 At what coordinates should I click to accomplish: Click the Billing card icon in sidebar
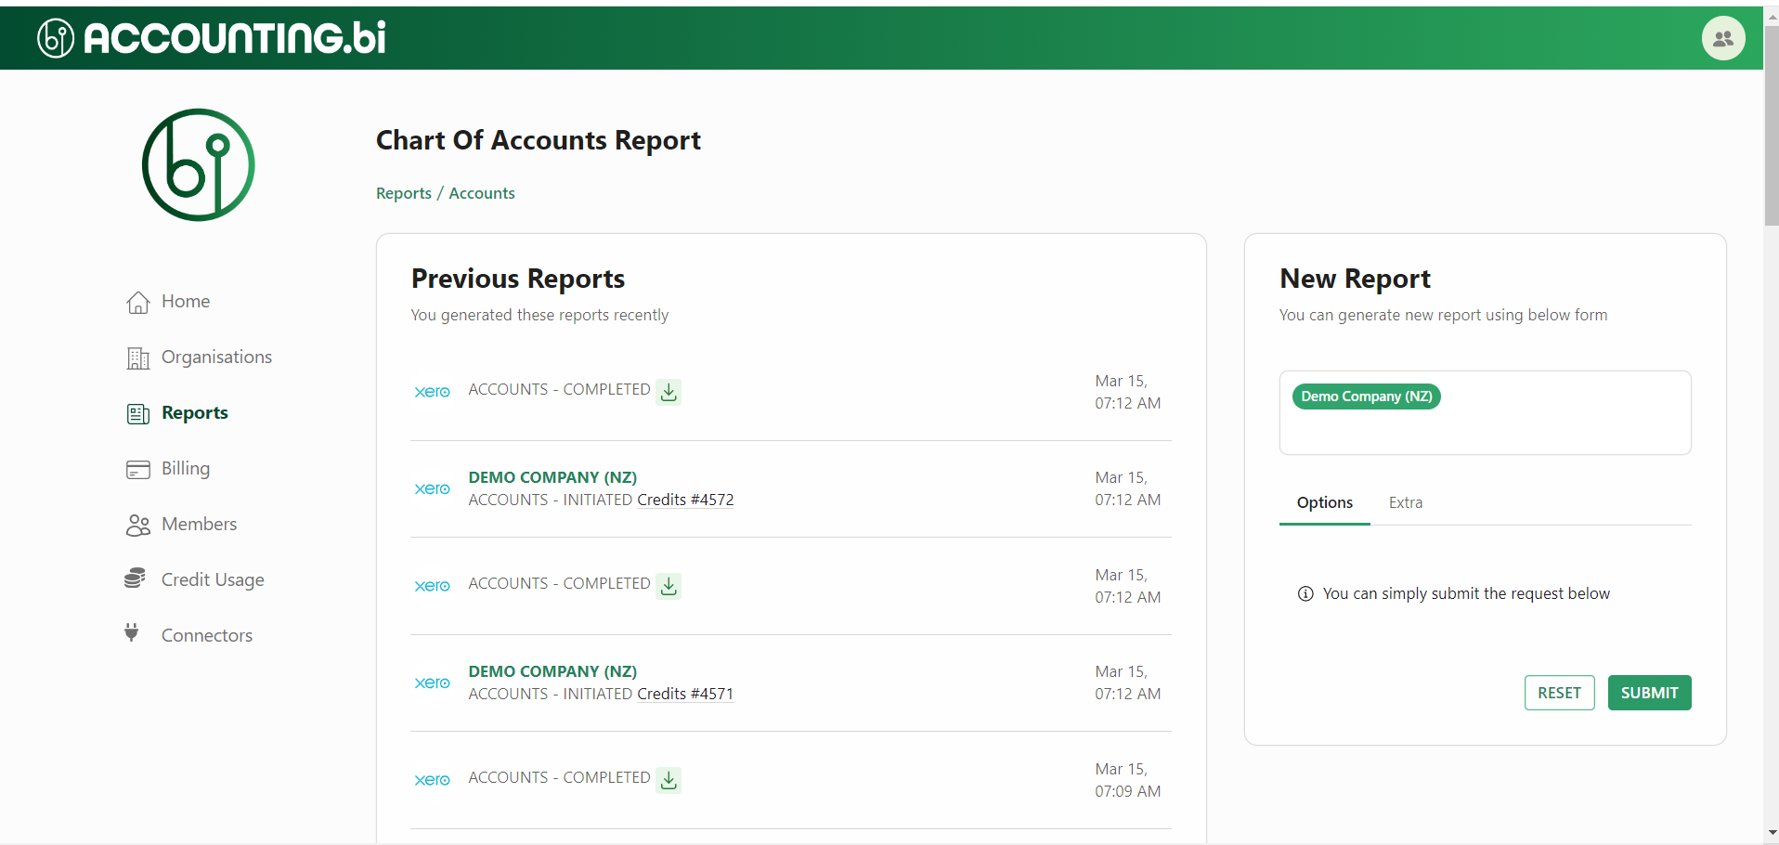coord(138,469)
